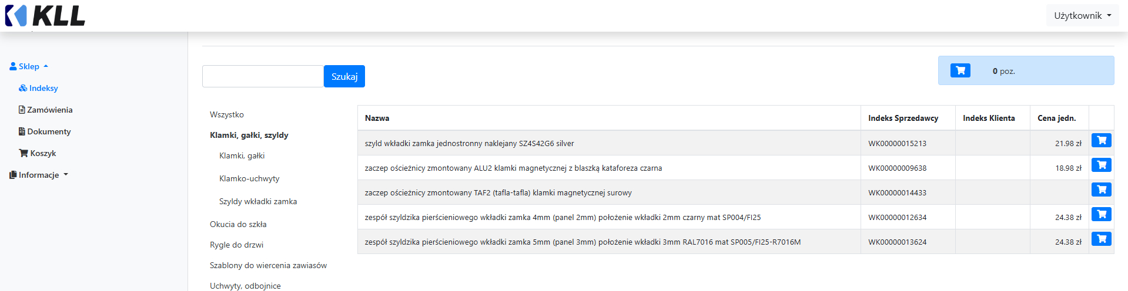Viewport: 1128px width, 291px height.
Task: Collapse the Sklep sidebar section
Action: coord(29,66)
